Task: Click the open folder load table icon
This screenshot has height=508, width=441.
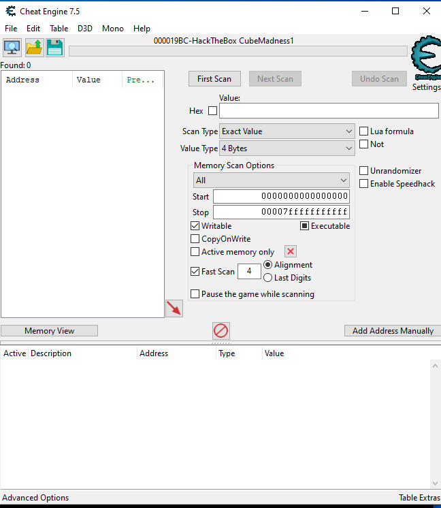Action: (34, 48)
